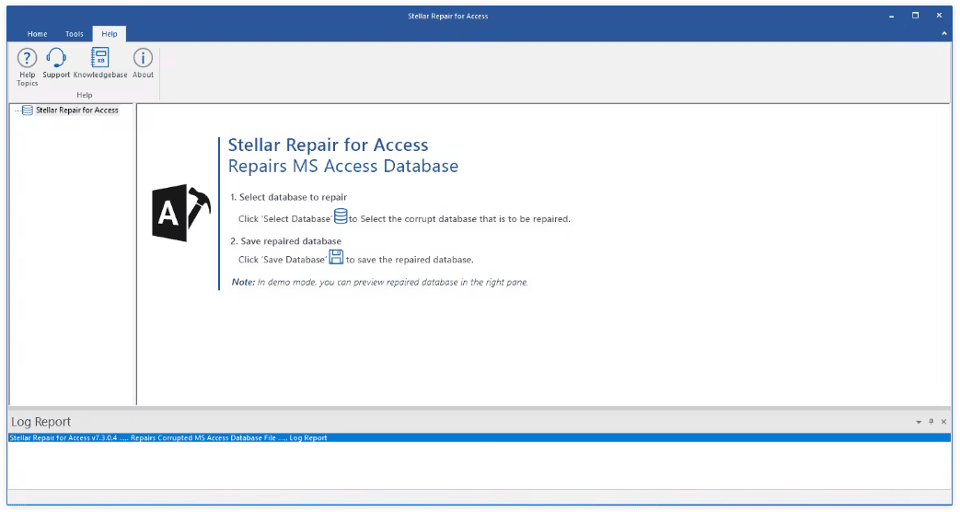Screen dimensions: 960x512
Task: Close the Stellar Repair window
Action: pyautogui.click(x=939, y=16)
